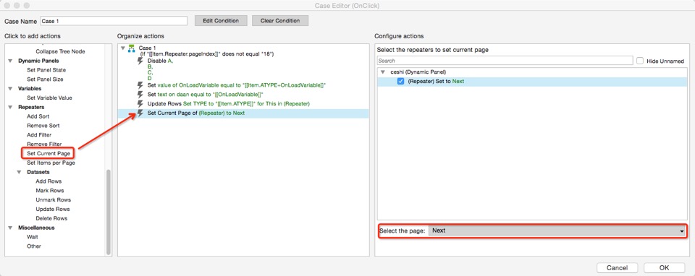Click the Case Name input field
The width and height of the screenshot is (695, 276).
point(114,21)
